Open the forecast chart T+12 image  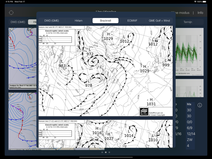(x=106, y=134)
